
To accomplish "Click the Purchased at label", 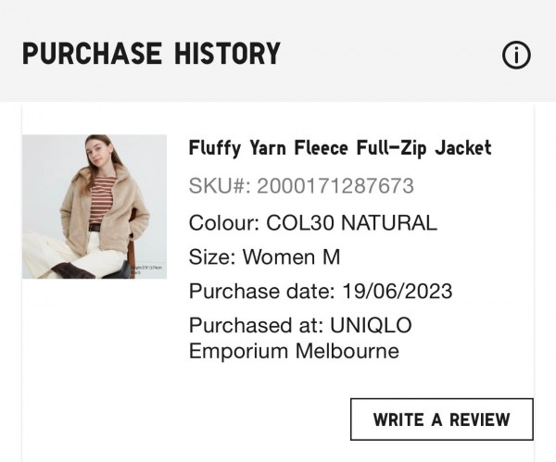I will tap(256, 325).
